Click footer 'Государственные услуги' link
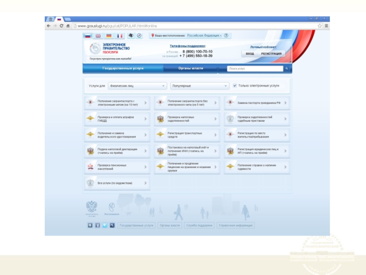Image resolution: width=366 pixels, height=275 pixels. click(136, 225)
